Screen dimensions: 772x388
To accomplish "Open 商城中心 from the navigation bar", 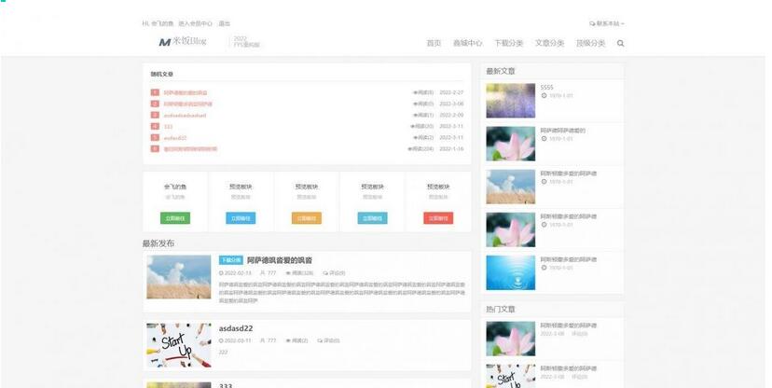I will 468,43.
